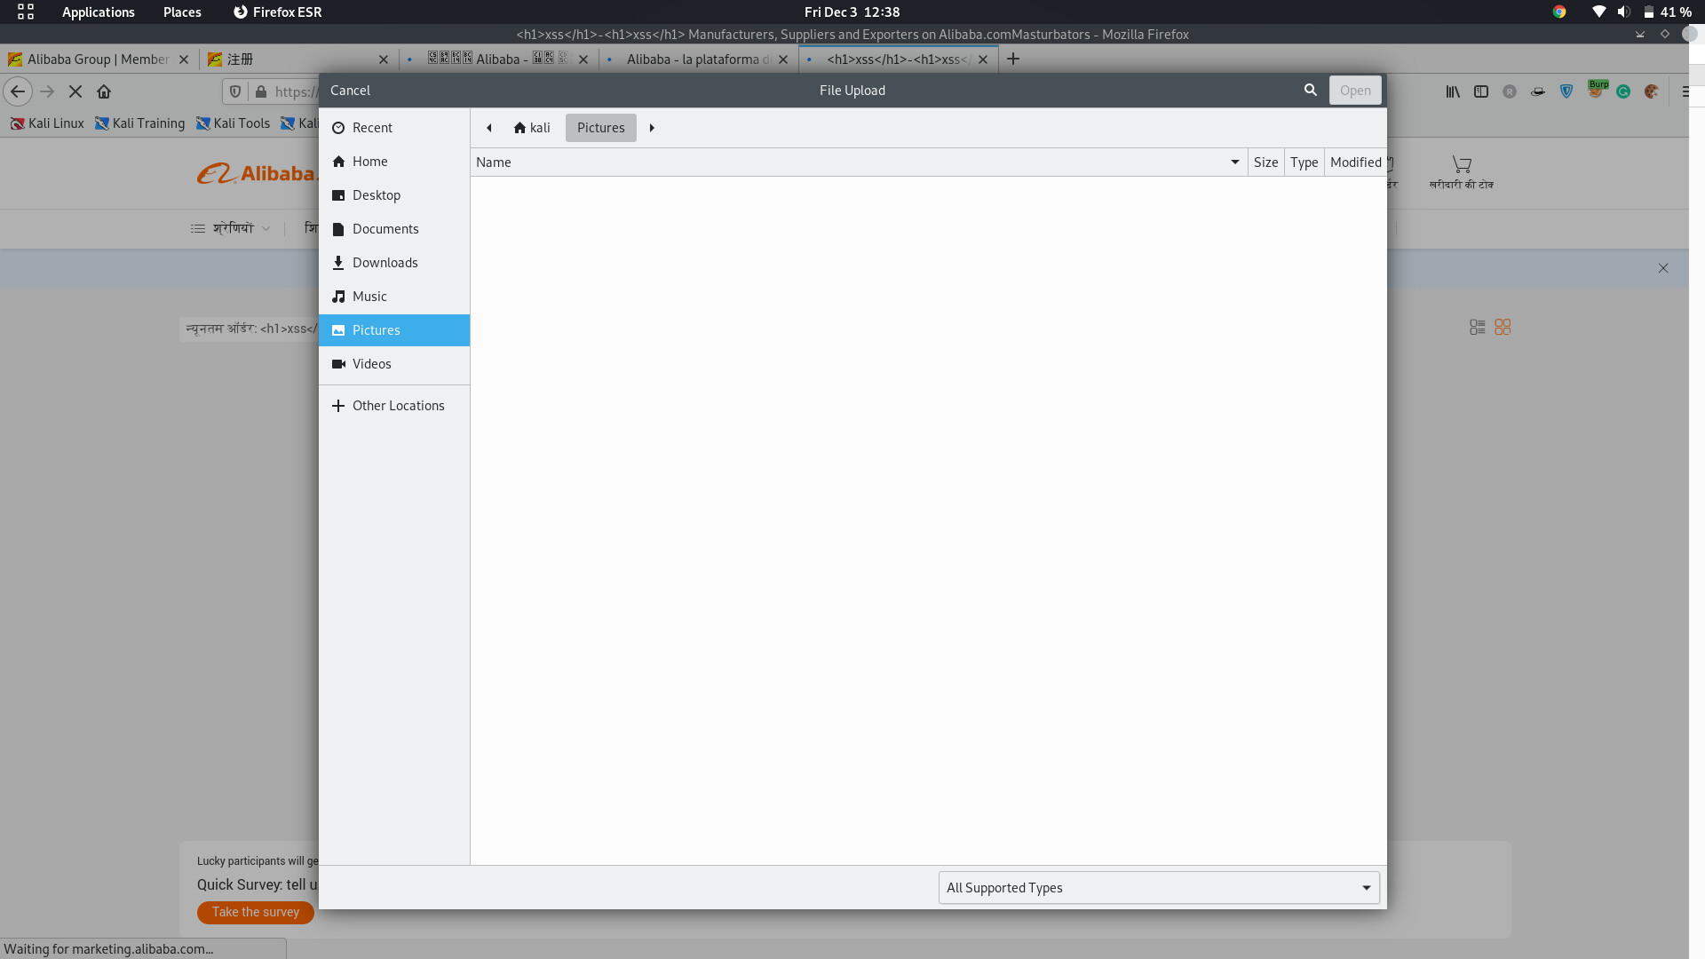This screenshot has height=959, width=1705.
Task: Select Documents folder in sidebar
Action: pyautogui.click(x=385, y=229)
